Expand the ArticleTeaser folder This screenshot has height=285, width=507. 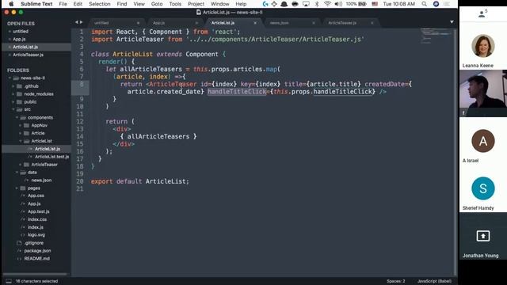tap(21, 165)
